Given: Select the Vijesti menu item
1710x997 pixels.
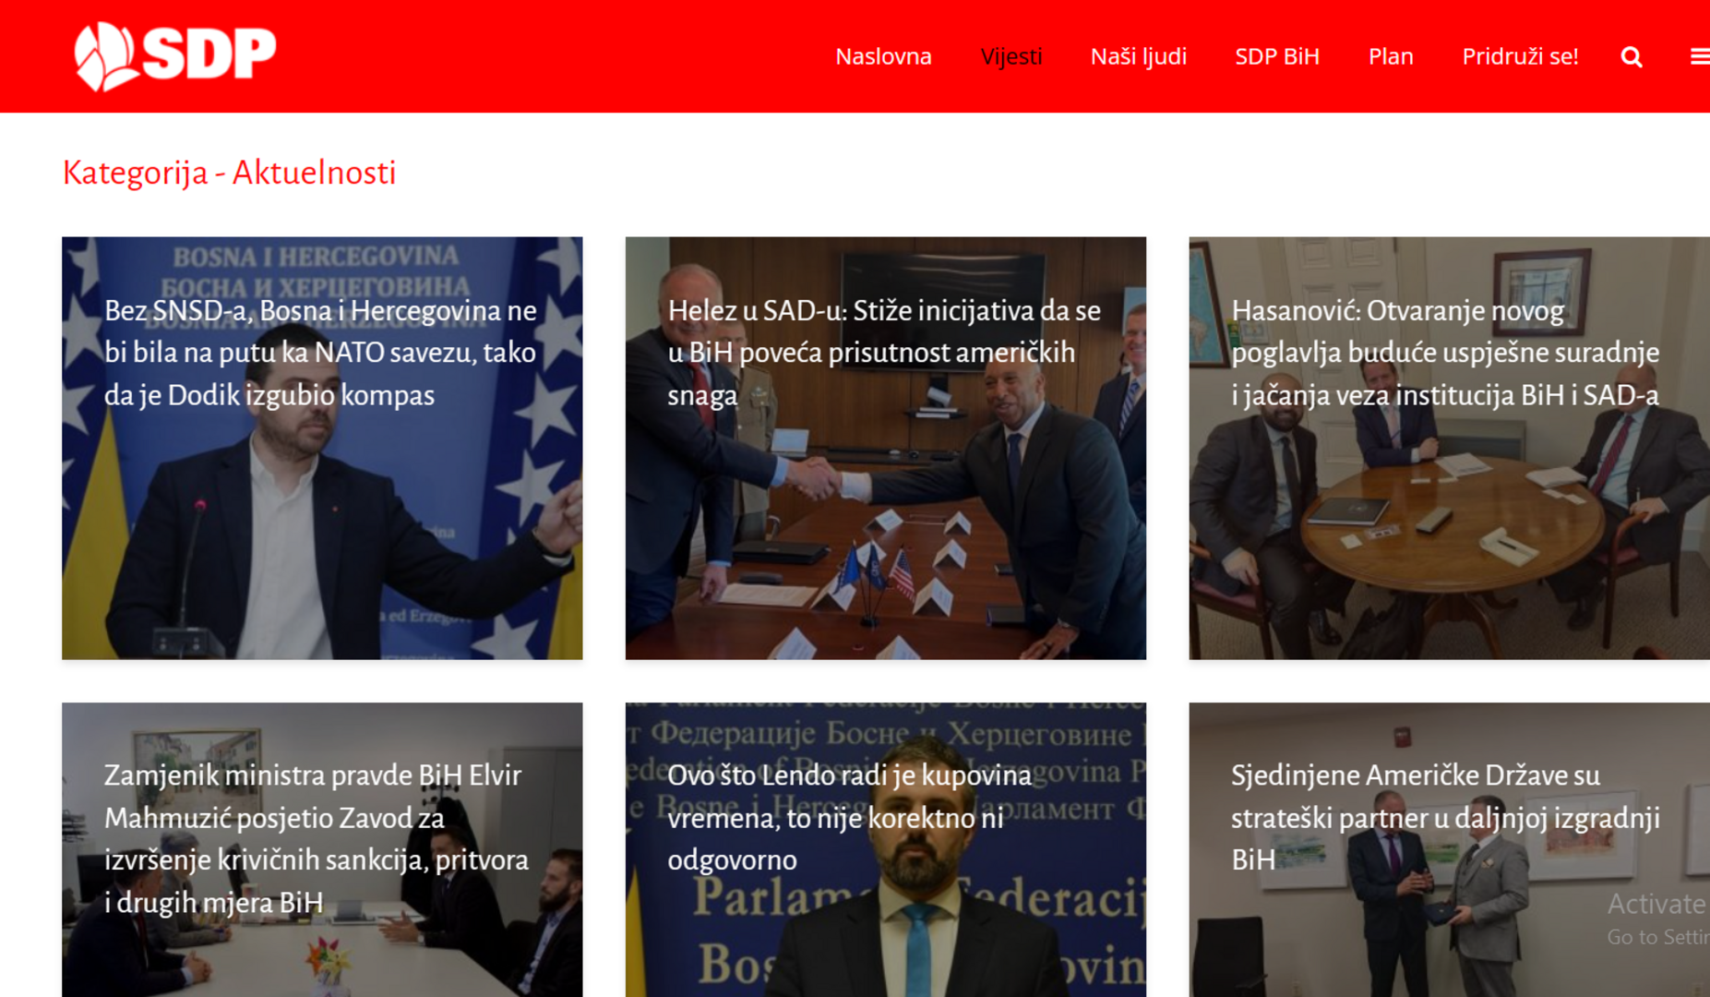Looking at the screenshot, I should (x=1011, y=56).
